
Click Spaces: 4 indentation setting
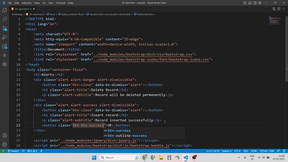[x=227, y=151]
